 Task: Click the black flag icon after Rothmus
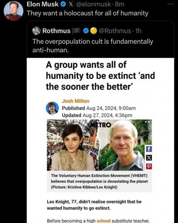(x=77, y=31)
